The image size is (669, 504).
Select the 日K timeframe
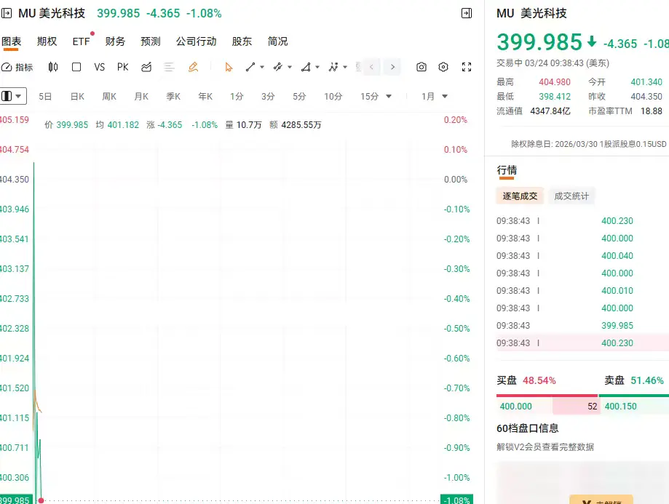pyautogui.click(x=77, y=97)
